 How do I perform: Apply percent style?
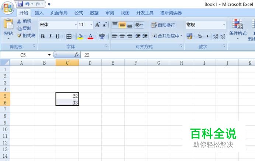tap(200, 36)
